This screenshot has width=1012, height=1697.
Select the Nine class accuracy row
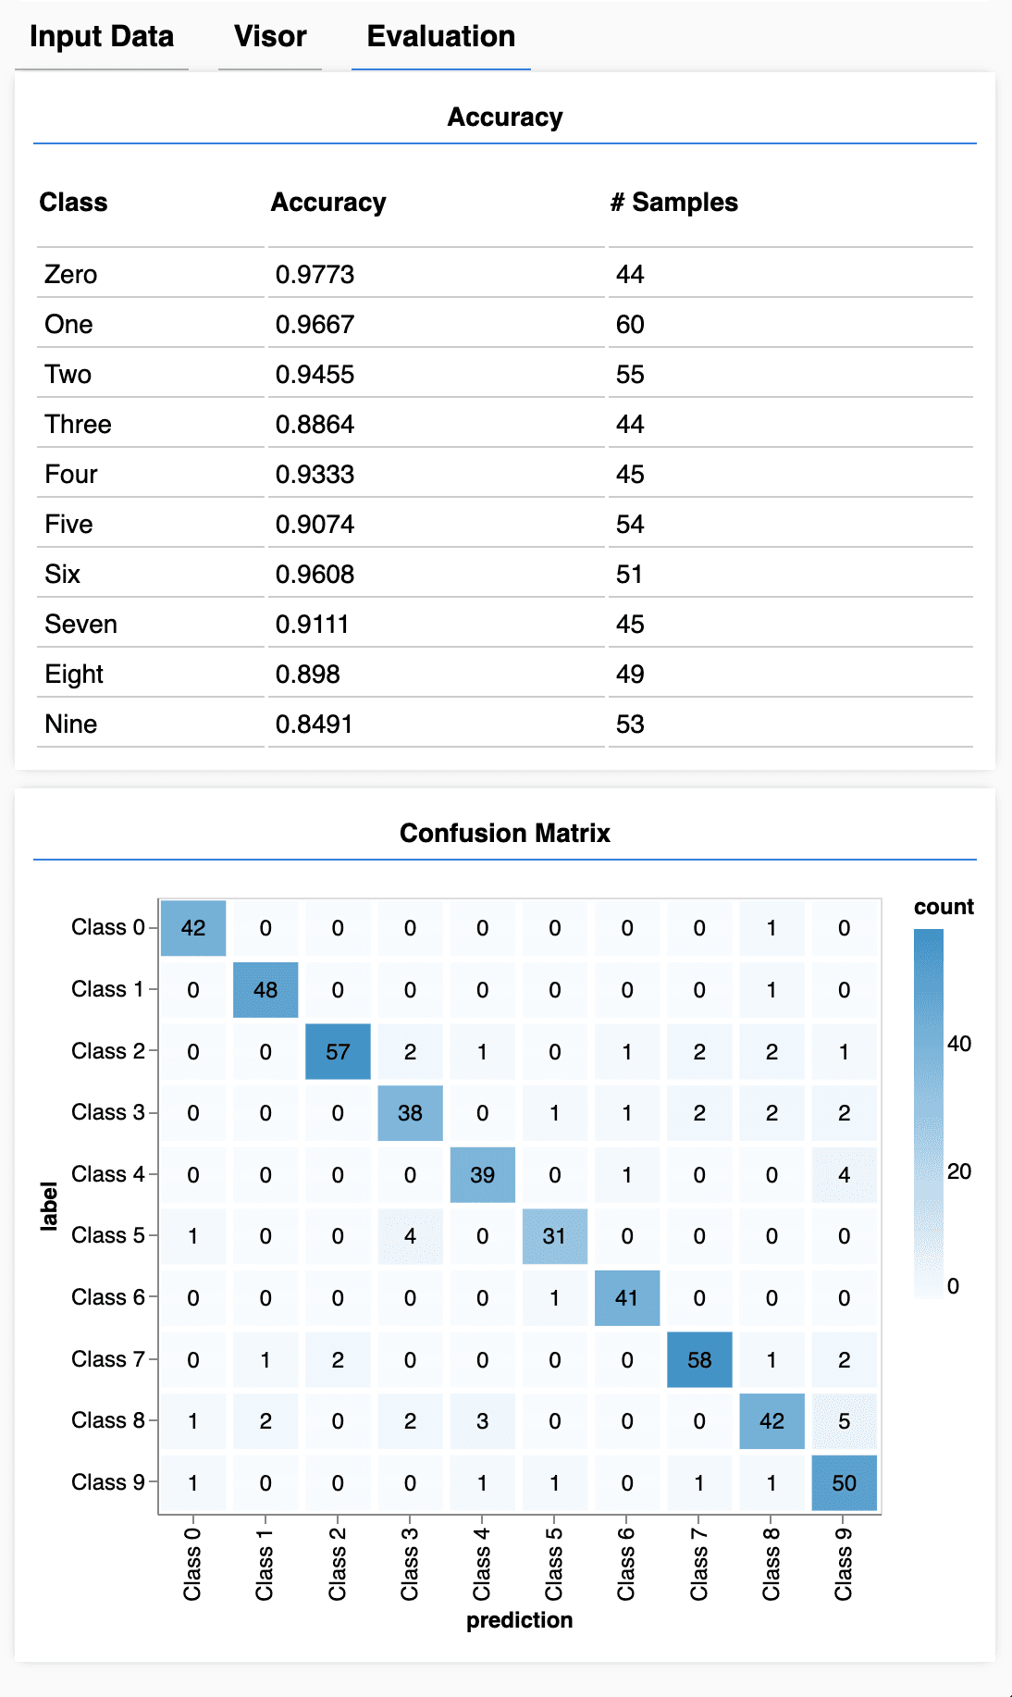click(x=505, y=724)
